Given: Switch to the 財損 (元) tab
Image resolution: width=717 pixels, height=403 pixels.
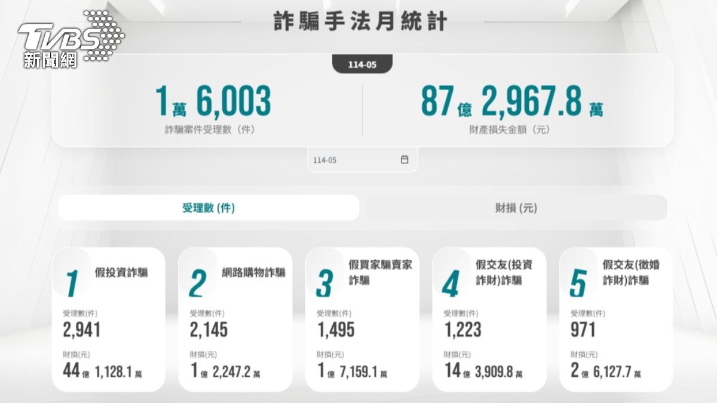Looking at the screenshot, I should pos(516,208).
